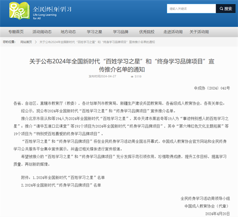Click document number 中成协〔2024〕041号
Viewport: 238px width, 217px height.
(x=212, y=88)
